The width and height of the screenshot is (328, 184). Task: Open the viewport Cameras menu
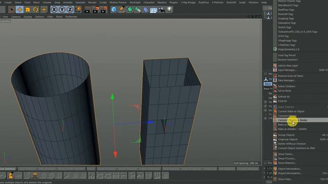click(16, 17)
